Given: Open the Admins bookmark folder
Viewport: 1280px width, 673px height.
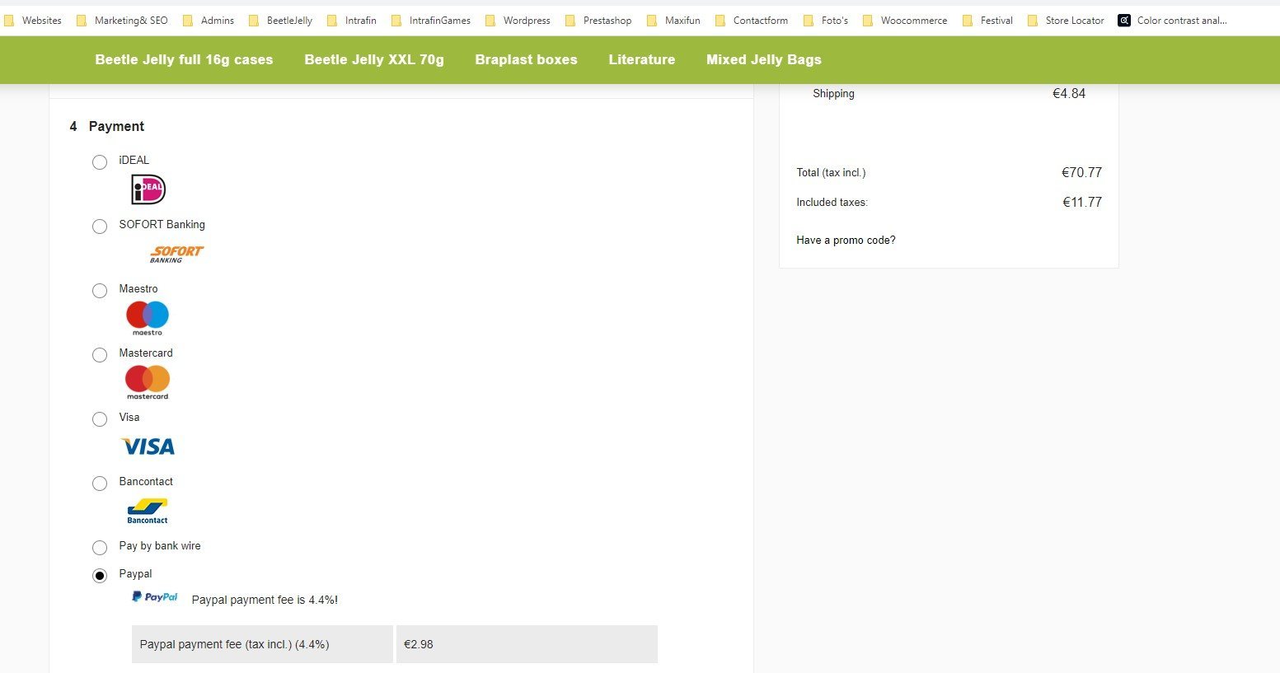Looking at the screenshot, I should (x=209, y=21).
